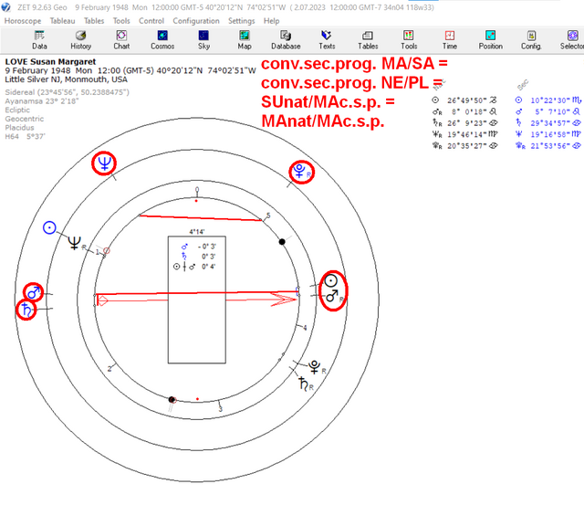Click birth place Little Silver NJ line
This screenshot has width=584, height=505.
[66, 79]
